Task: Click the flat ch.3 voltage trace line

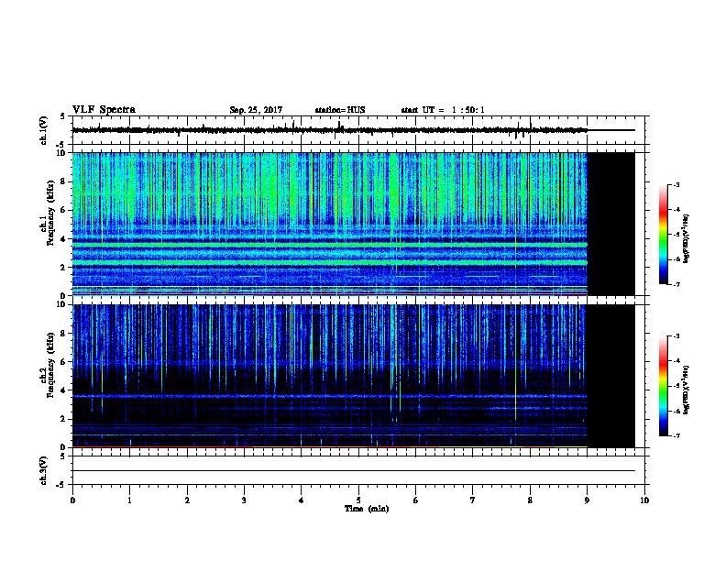Action: click(x=354, y=471)
